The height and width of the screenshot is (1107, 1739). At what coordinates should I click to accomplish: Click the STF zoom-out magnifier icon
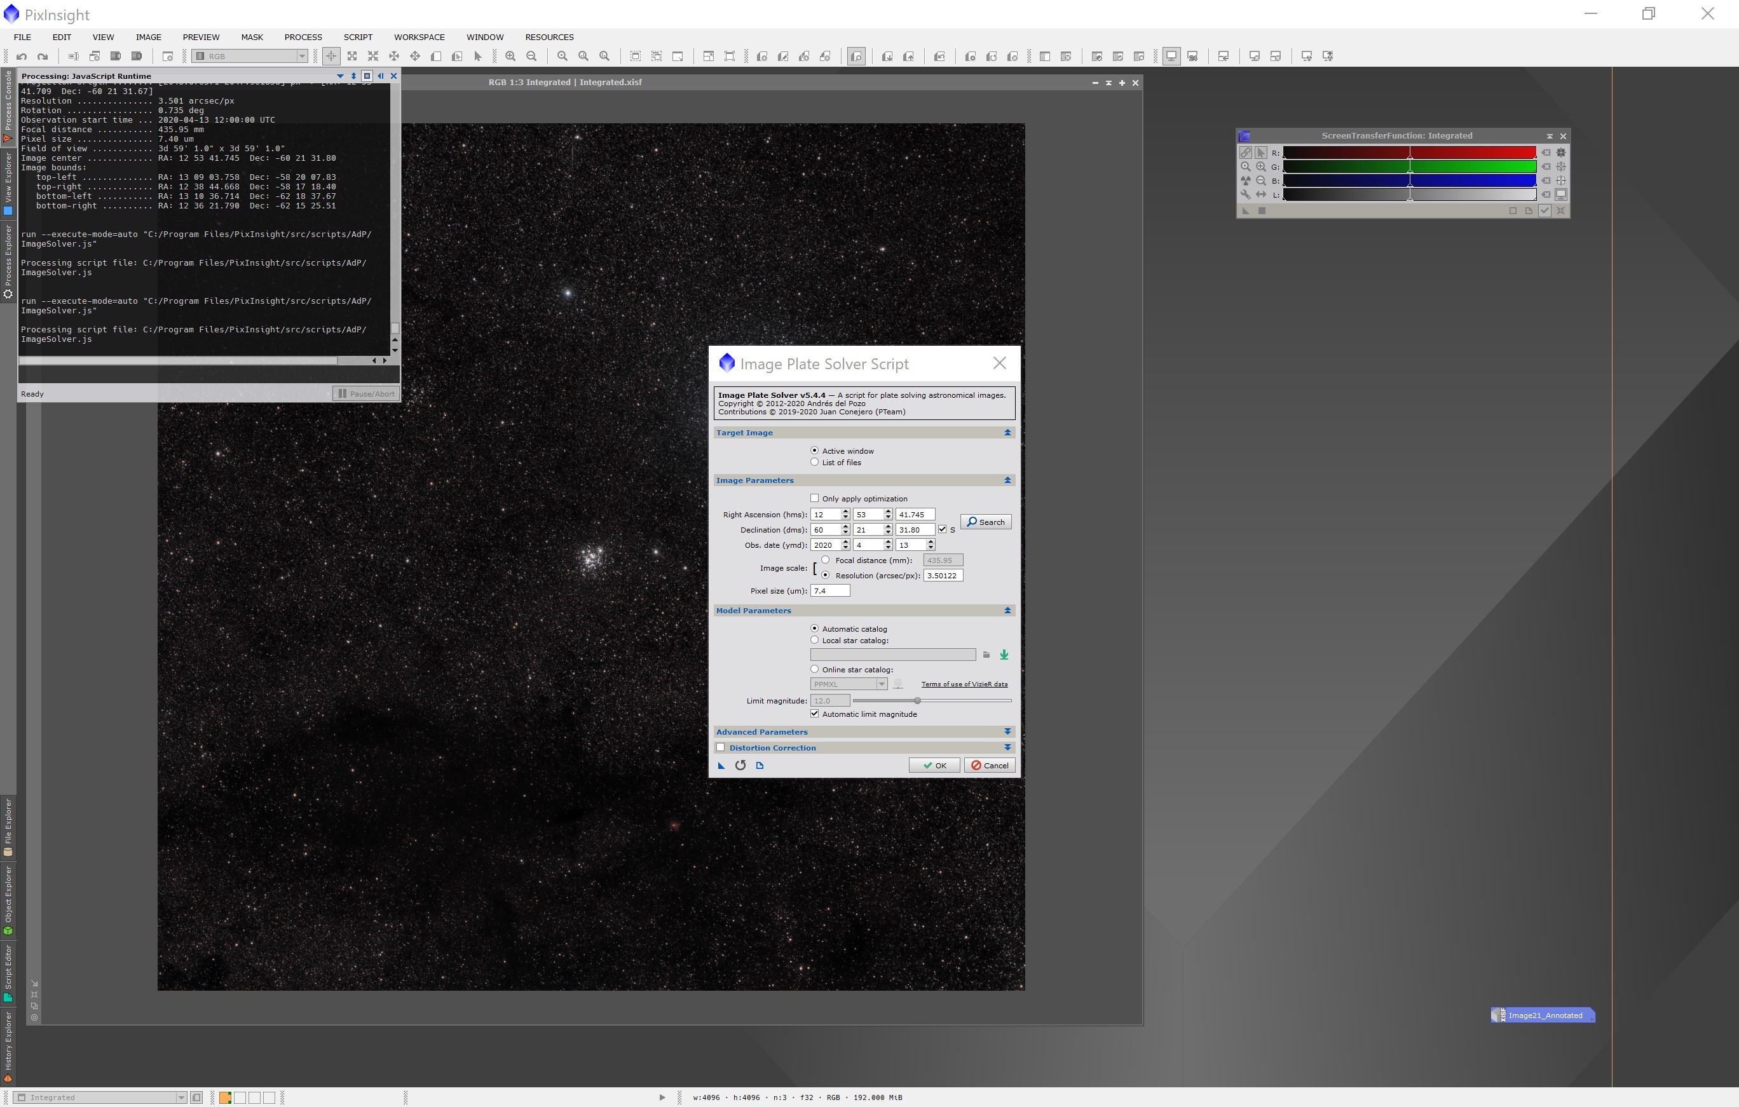(x=1261, y=180)
